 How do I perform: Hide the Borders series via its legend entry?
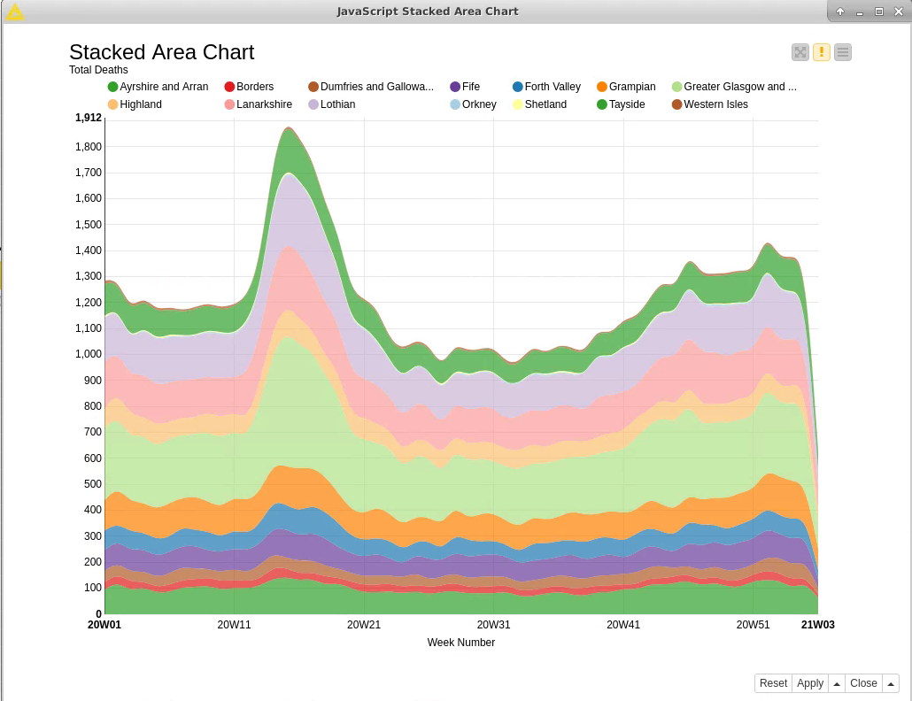click(255, 87)
